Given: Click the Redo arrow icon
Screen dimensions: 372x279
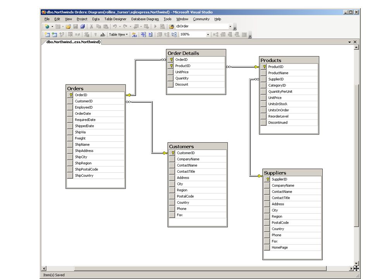Looking at the screenshot, I should click(125, 27).
